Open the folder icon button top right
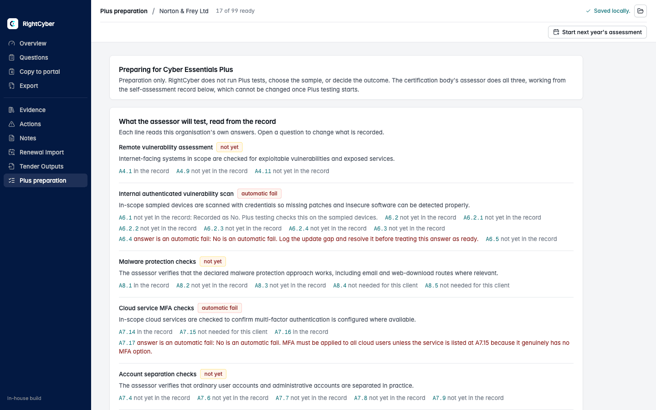Screen dimensions: 656x410 click(641, 11)
